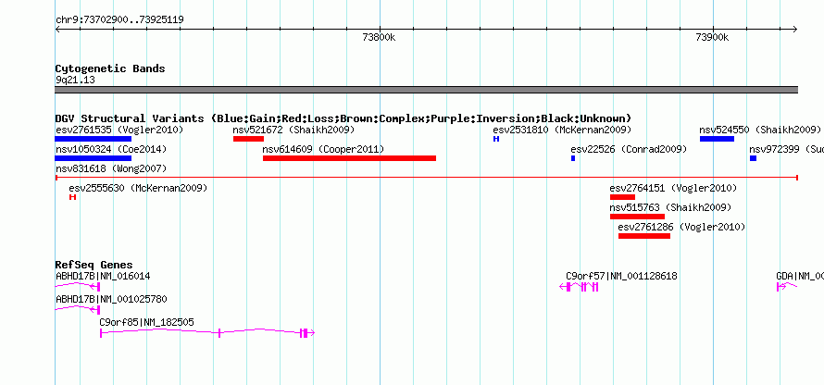Select the nsv515763 (Shaikh2009) red loss bar

(x=638, y=217)
